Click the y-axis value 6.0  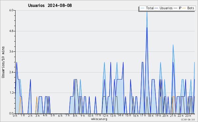tap(11, 10)
